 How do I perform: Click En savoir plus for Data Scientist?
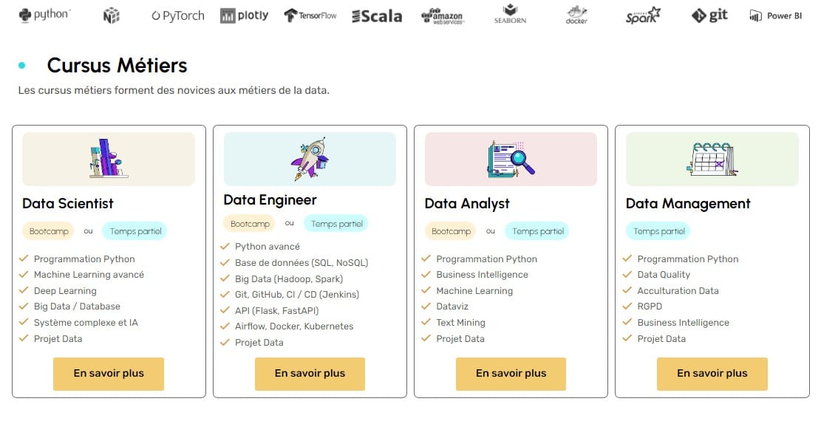tap(109, 374)
